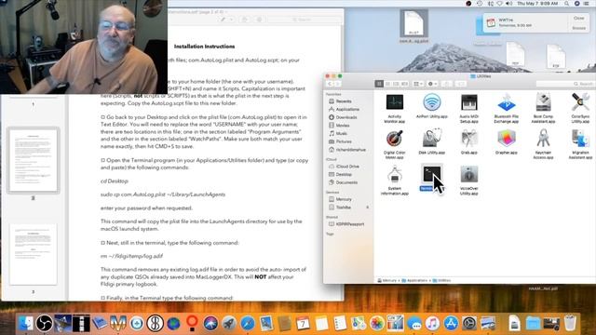Open Trash in the Dock
596x335 pixels.
(570, 323)
